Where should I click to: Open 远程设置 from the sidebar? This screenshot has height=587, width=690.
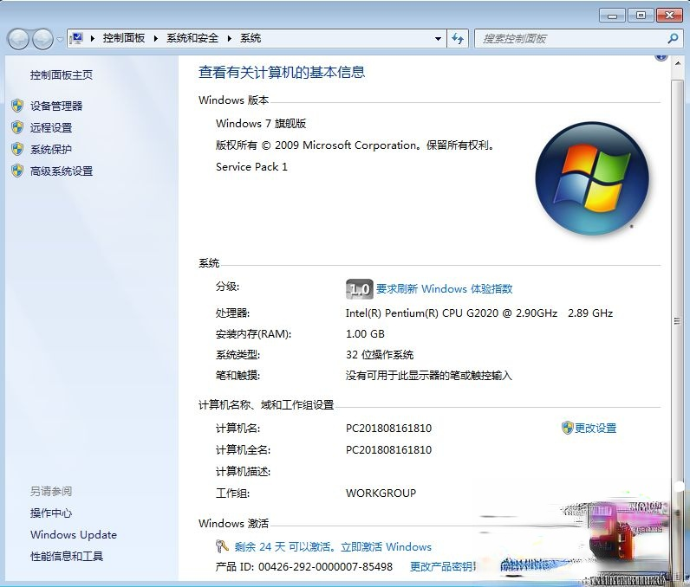pyautogui.click(x=51, y=128)
